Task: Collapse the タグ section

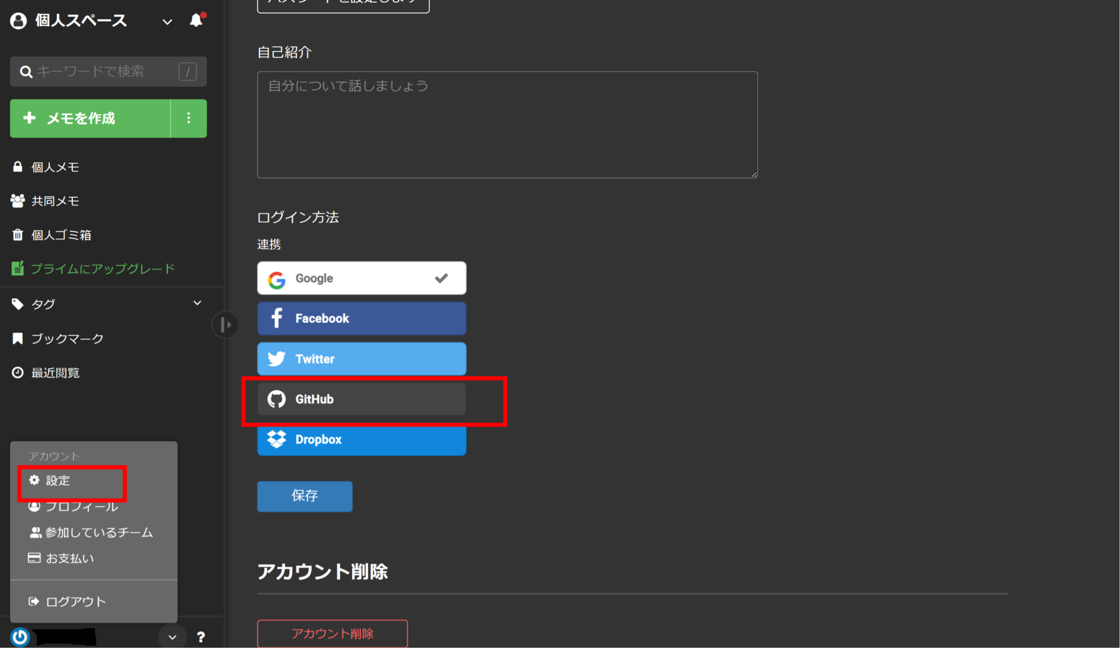Action: click(197, 303)
